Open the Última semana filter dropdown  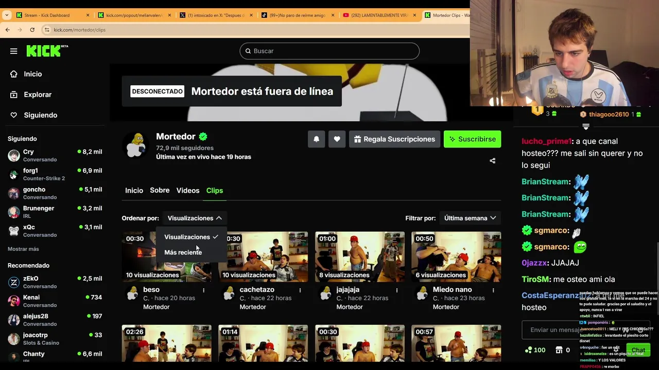(x=470, y=218)
